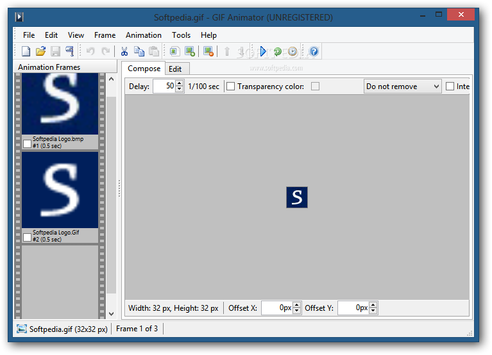The image size is (492, 355).
Task: Close the GIF Animator window
Action: (461, 14)
